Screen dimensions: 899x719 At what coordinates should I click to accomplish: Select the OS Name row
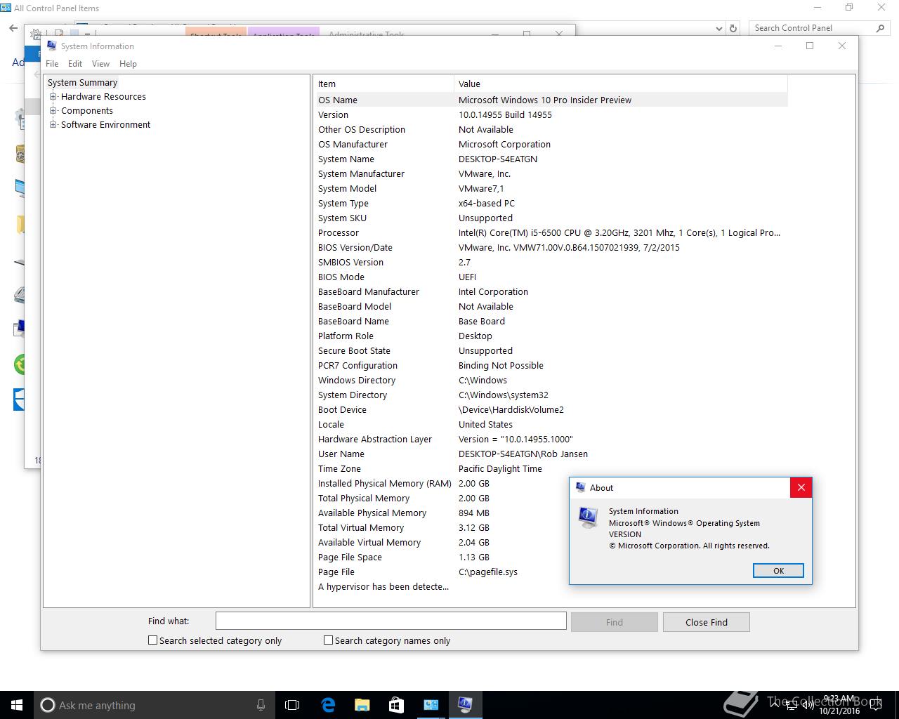tap(551, 100)
